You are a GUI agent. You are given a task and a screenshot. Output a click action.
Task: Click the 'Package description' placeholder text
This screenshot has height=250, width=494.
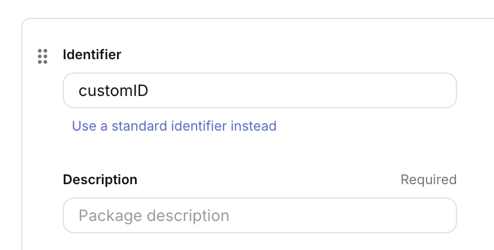154,216
